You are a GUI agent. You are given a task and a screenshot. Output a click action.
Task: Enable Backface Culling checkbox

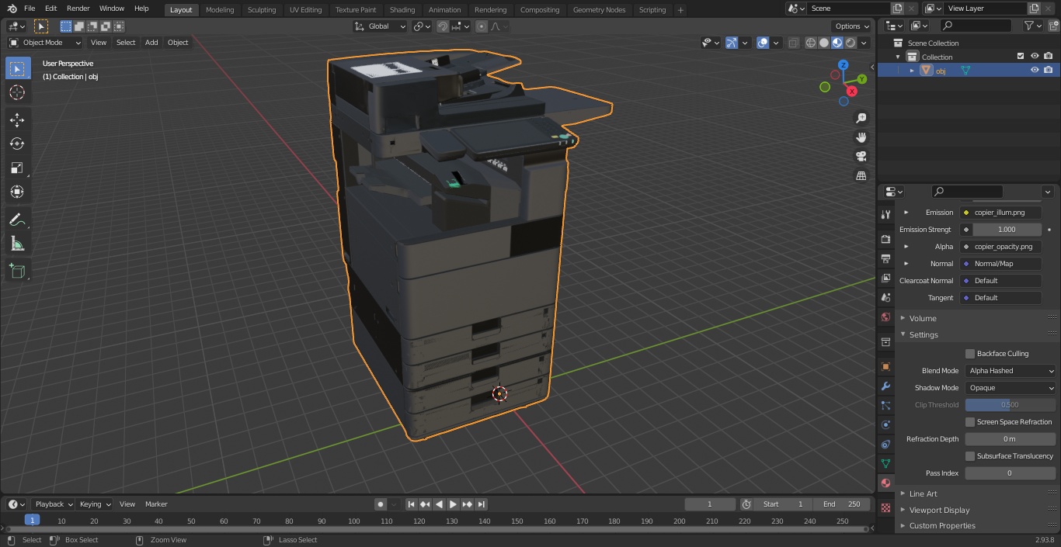pos(970,354)
